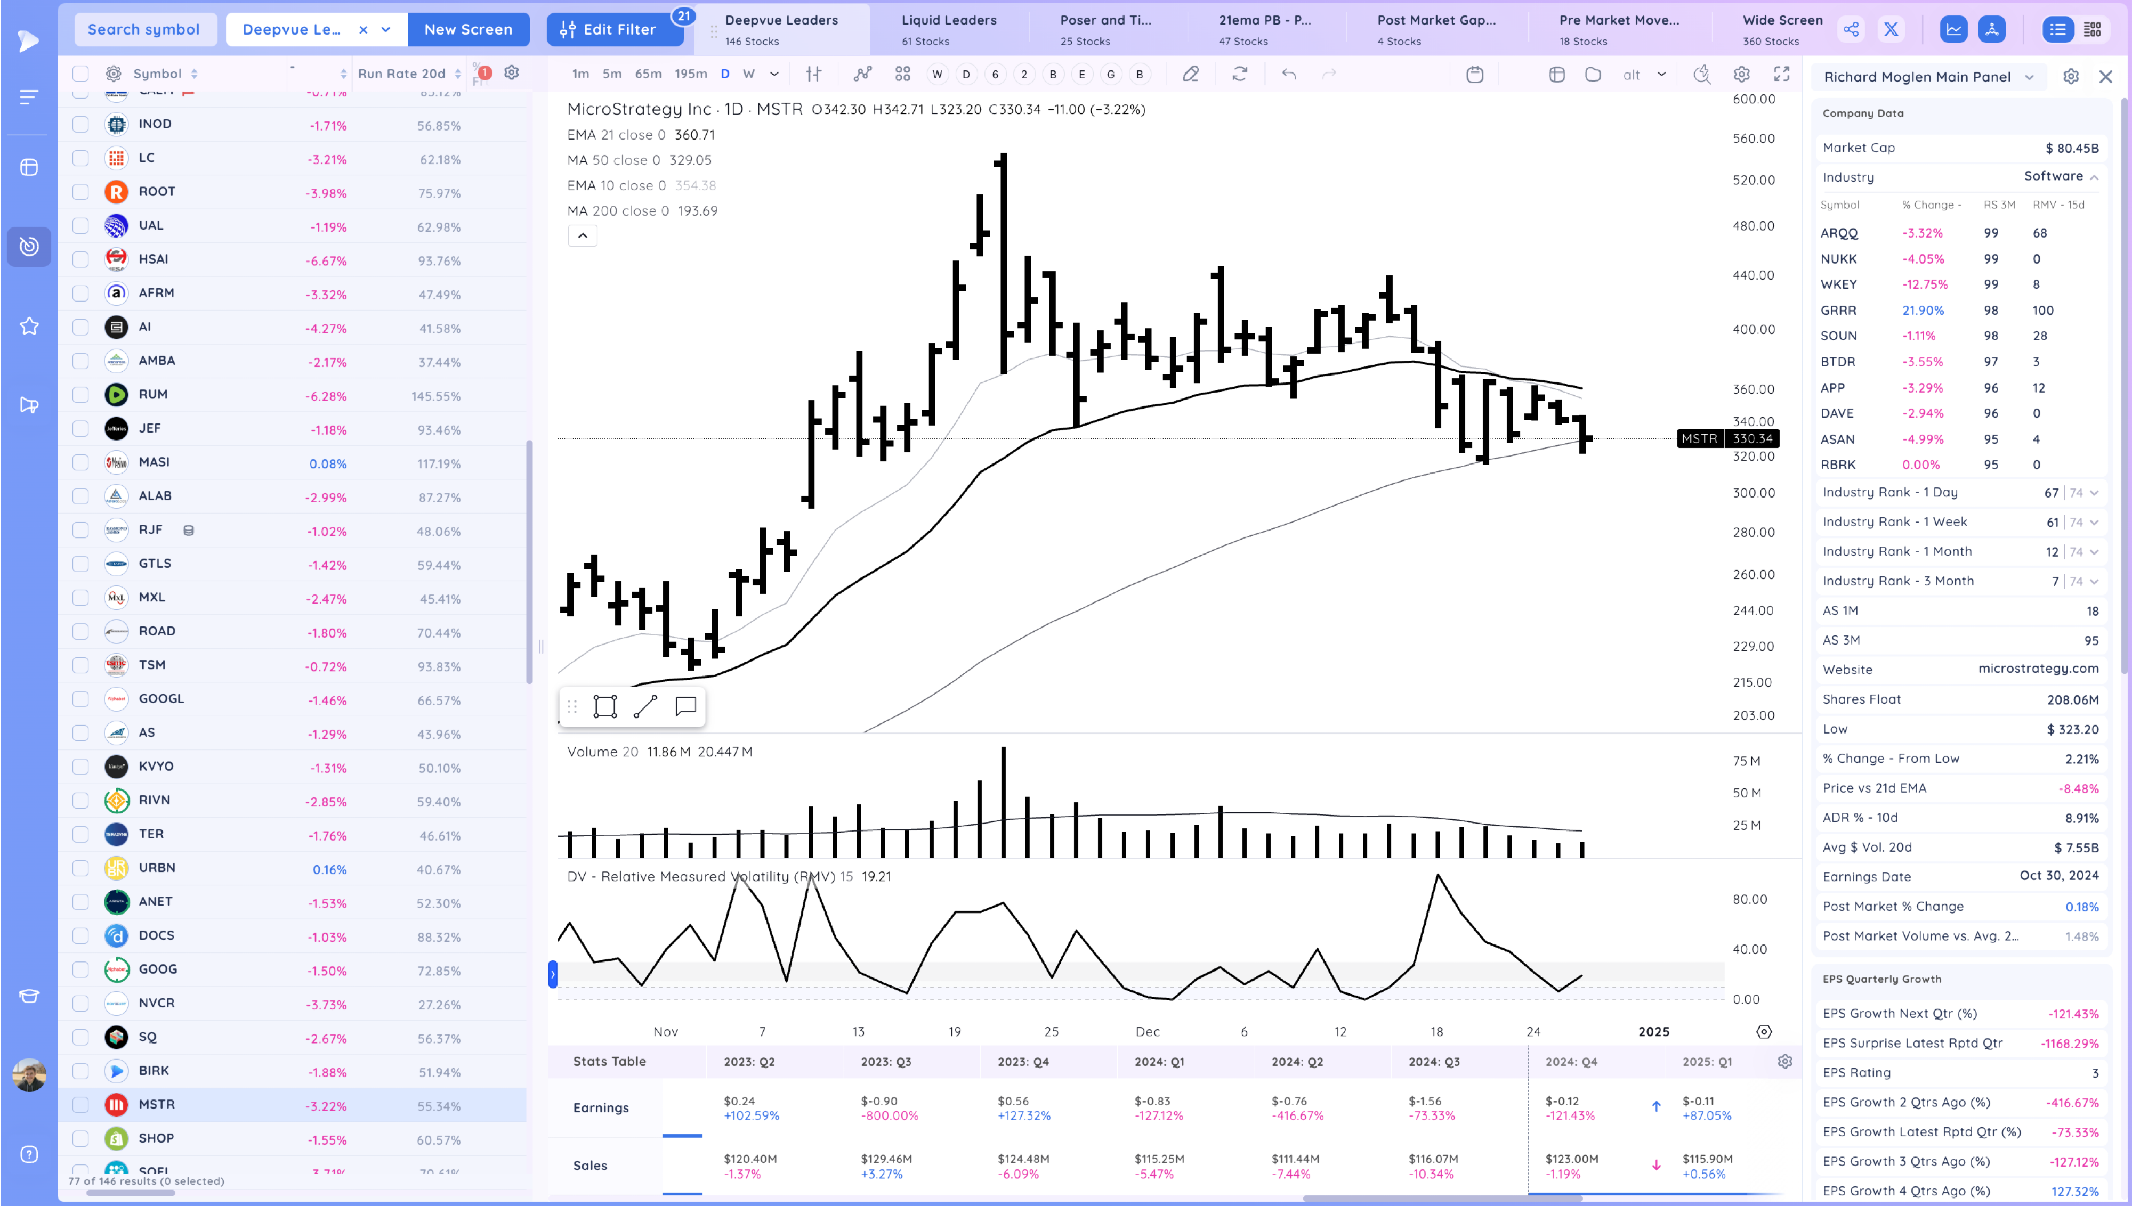Viewport: 2132px width, 1206px height.
Task: Select the trend line drawing tool
Action: tap(644, 706)
